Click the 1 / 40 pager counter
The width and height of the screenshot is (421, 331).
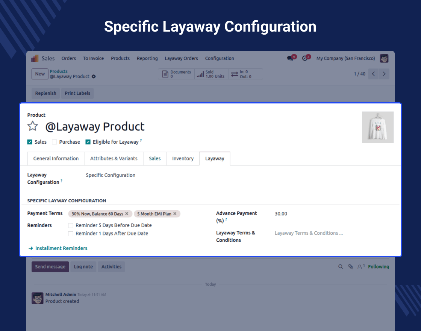point(359,74)
